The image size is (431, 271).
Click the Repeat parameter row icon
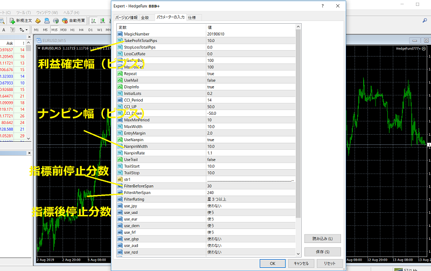pyautogui.click(x=121, y=74)
